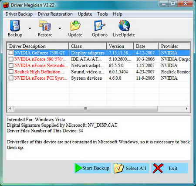The width and height of the screenshot is (196, 186).
Task: Click the Restore toolbar icon
Action: pyautogui.click(x=45, y=26)
